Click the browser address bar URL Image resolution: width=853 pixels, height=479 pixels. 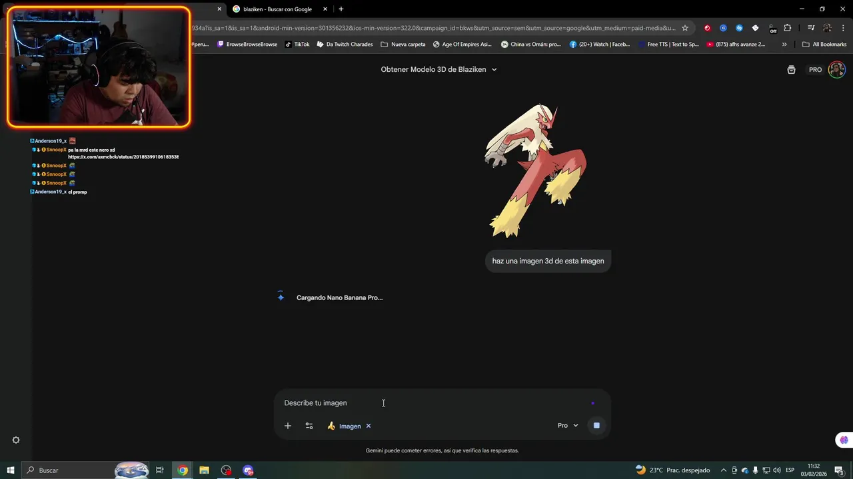(x=433, y=28)
